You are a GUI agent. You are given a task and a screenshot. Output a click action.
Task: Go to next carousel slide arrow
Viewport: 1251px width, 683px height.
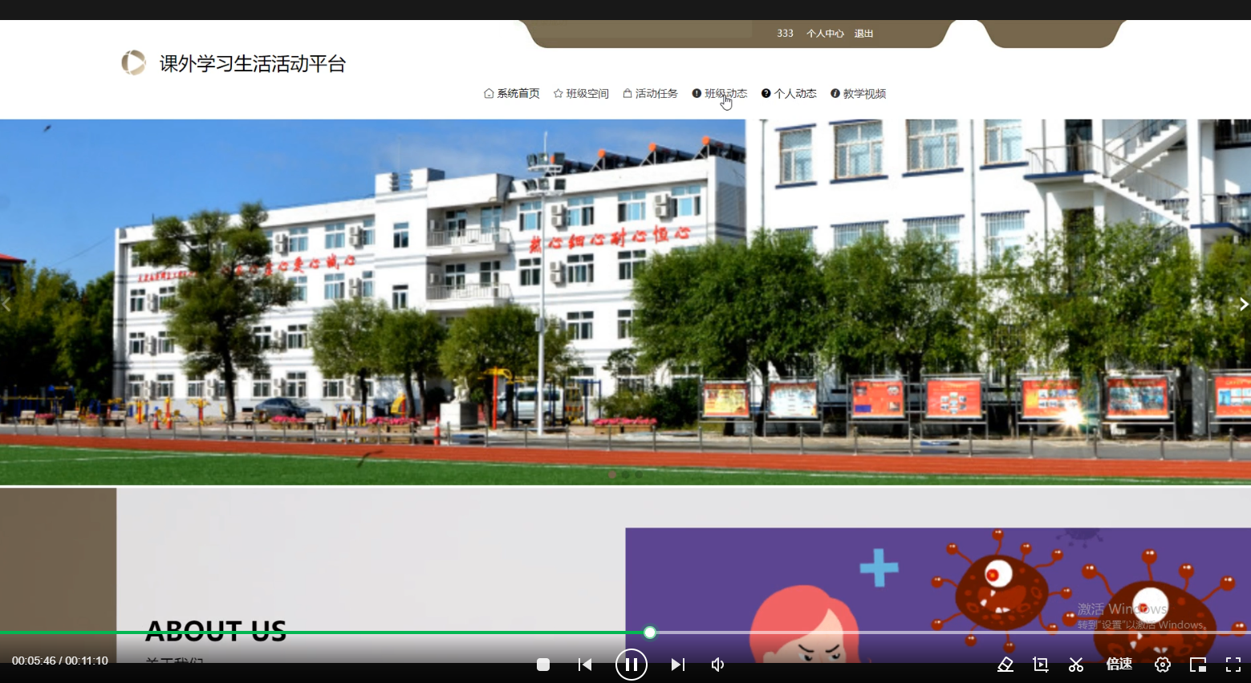pos(1244,304)
